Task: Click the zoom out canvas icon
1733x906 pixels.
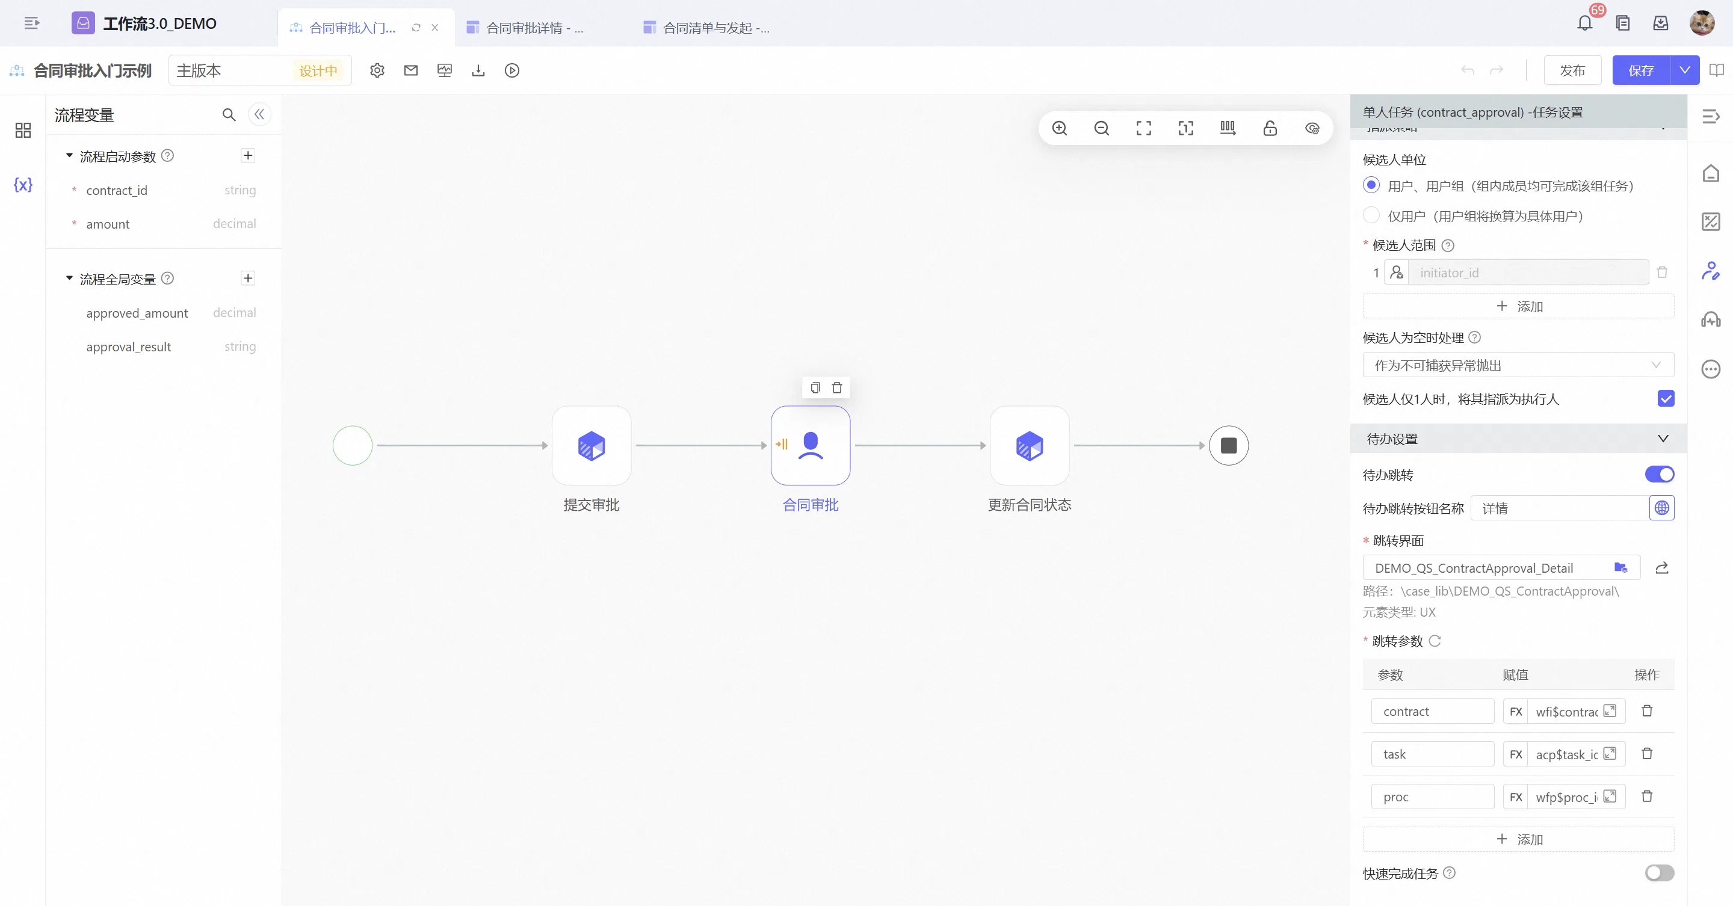Action: click(x=1101, y=129)
